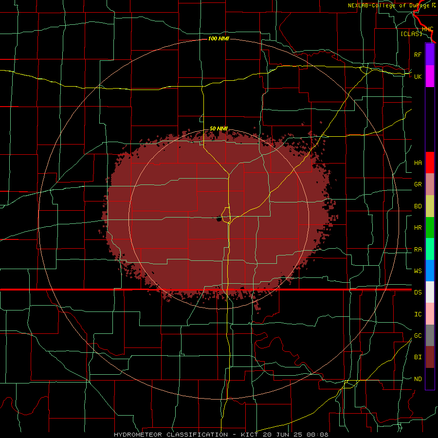The image size is (438, 438).
Task: Pick the blue WS legend swatch
Action: pos(430,271)
